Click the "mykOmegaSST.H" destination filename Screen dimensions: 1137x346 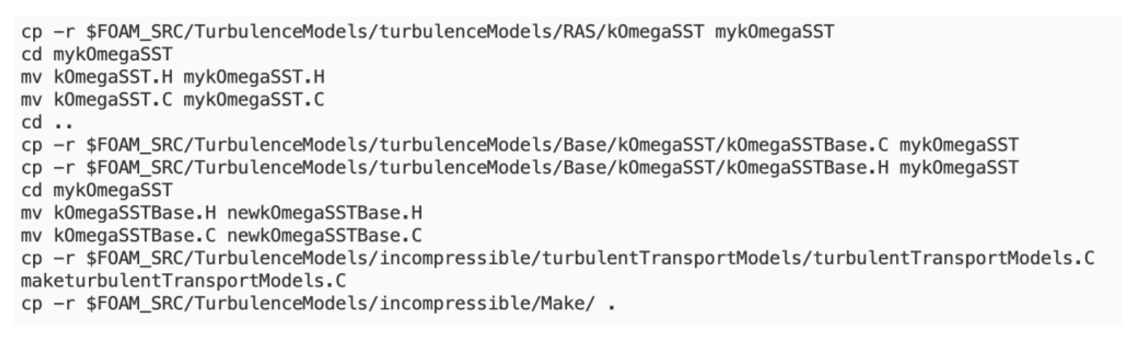pyautogui.click(x=254, y=77)
